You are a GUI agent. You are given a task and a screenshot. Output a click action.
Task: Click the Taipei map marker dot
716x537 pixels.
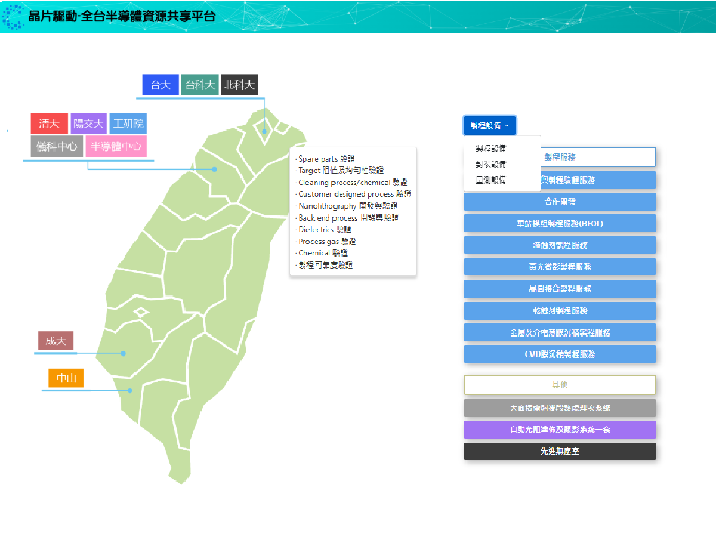(x=264, y=131)
